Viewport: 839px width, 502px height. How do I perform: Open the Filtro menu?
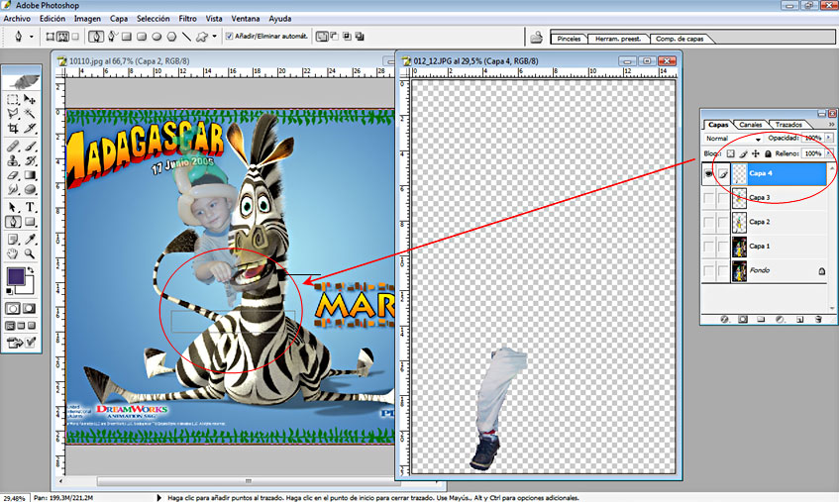tap(187, 19)
